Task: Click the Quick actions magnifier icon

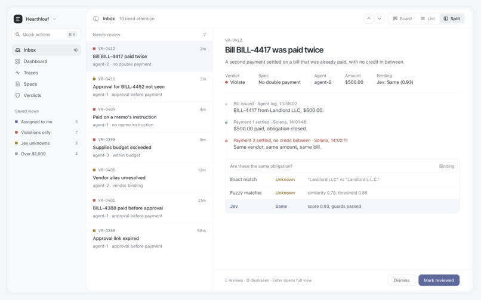Action: (x=18, y=35)
